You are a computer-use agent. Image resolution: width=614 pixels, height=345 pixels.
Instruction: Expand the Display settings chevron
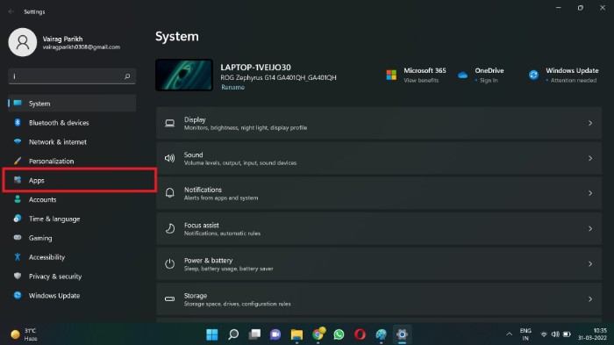(590, 123)
